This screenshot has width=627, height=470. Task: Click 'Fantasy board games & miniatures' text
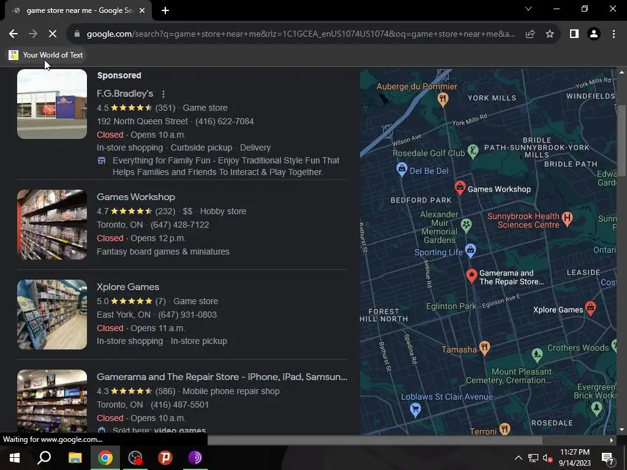coord(163,252)
